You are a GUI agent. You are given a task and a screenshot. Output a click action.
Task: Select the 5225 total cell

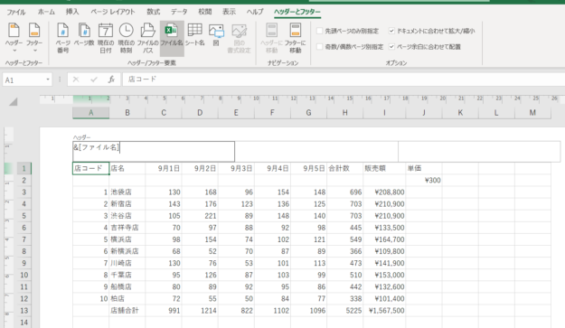click(x=344, y=310)
